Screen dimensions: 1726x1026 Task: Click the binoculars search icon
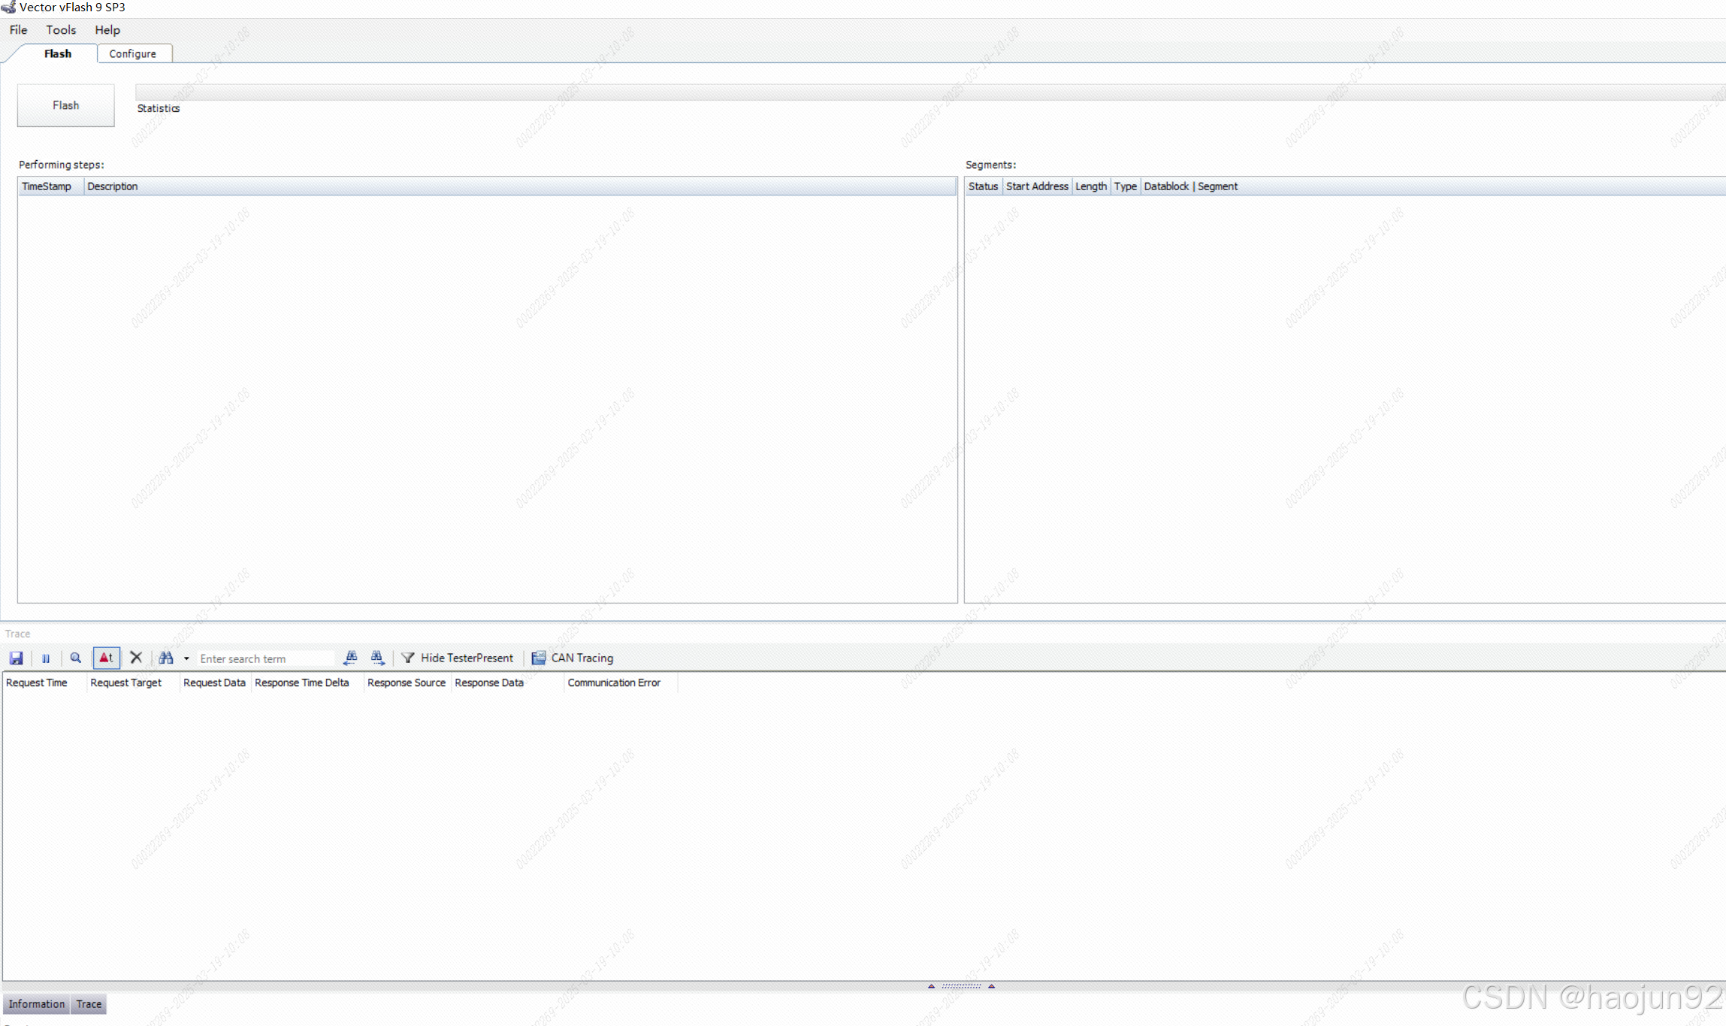tap(166, 658)
